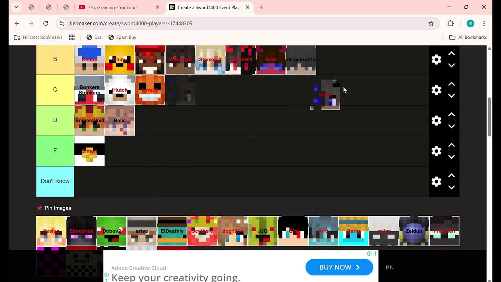Reload the tiermaker page
The image size is (501, 282).
click(x=46, y=23)
